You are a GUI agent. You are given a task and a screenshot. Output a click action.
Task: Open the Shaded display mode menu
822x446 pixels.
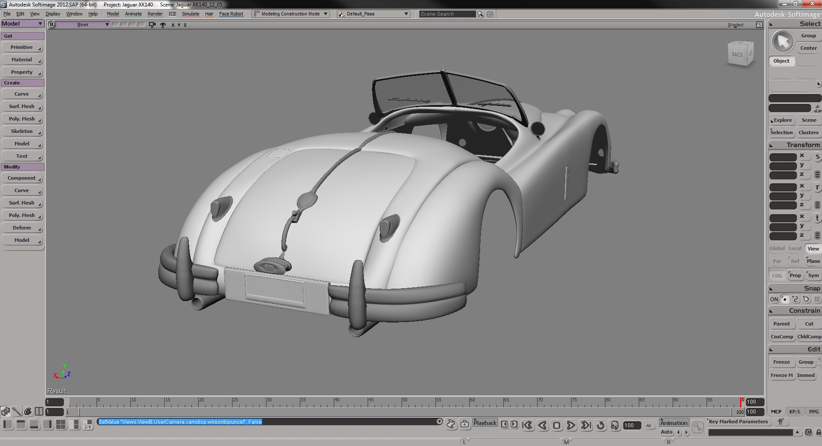[x=735, y=25]
